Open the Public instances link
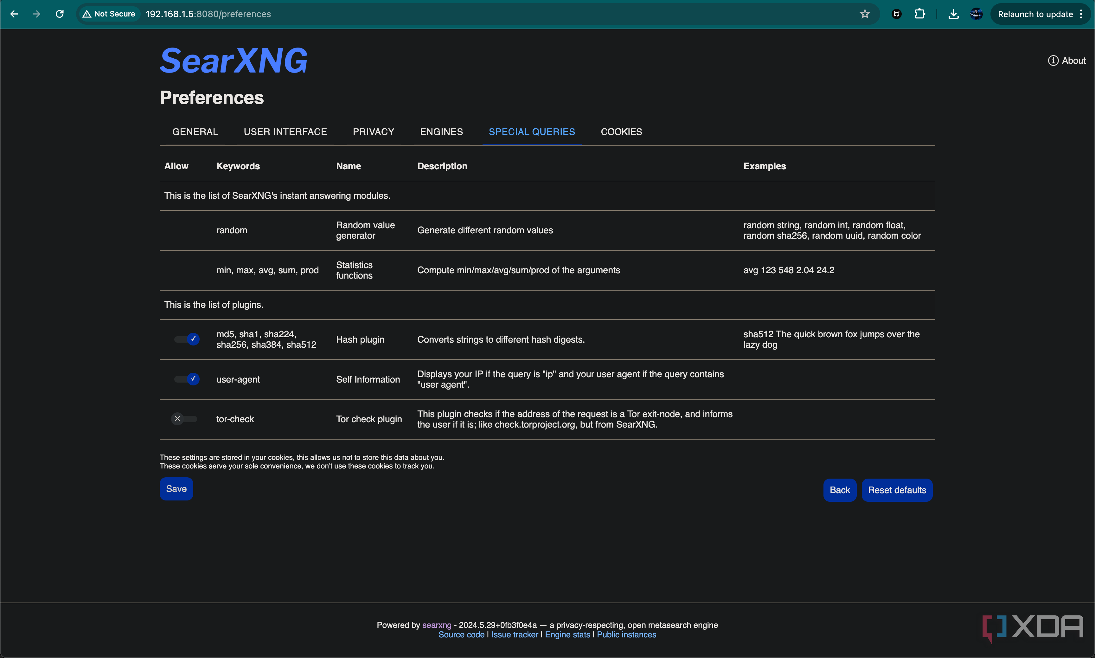Screen dimensions: 1095x658 click(626, 635)
